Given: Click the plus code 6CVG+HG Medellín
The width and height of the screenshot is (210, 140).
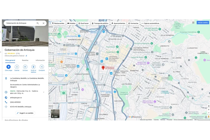Looking at the screenshot, I should coord(21,107).
